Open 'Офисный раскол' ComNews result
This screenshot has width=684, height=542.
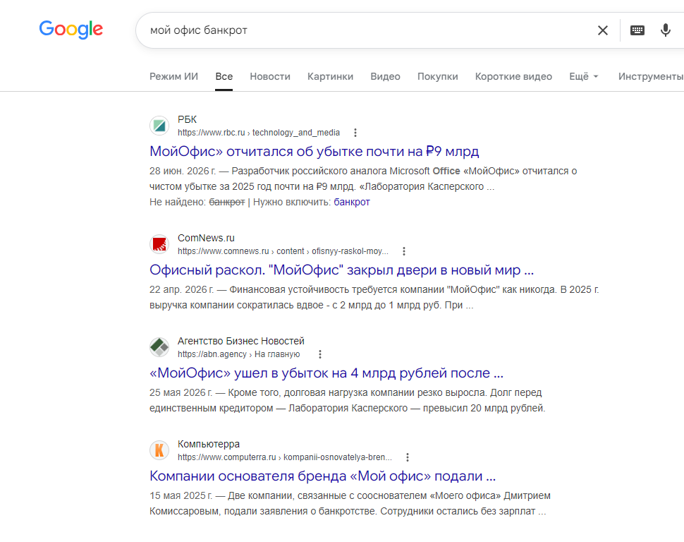[x=341, y=270]
